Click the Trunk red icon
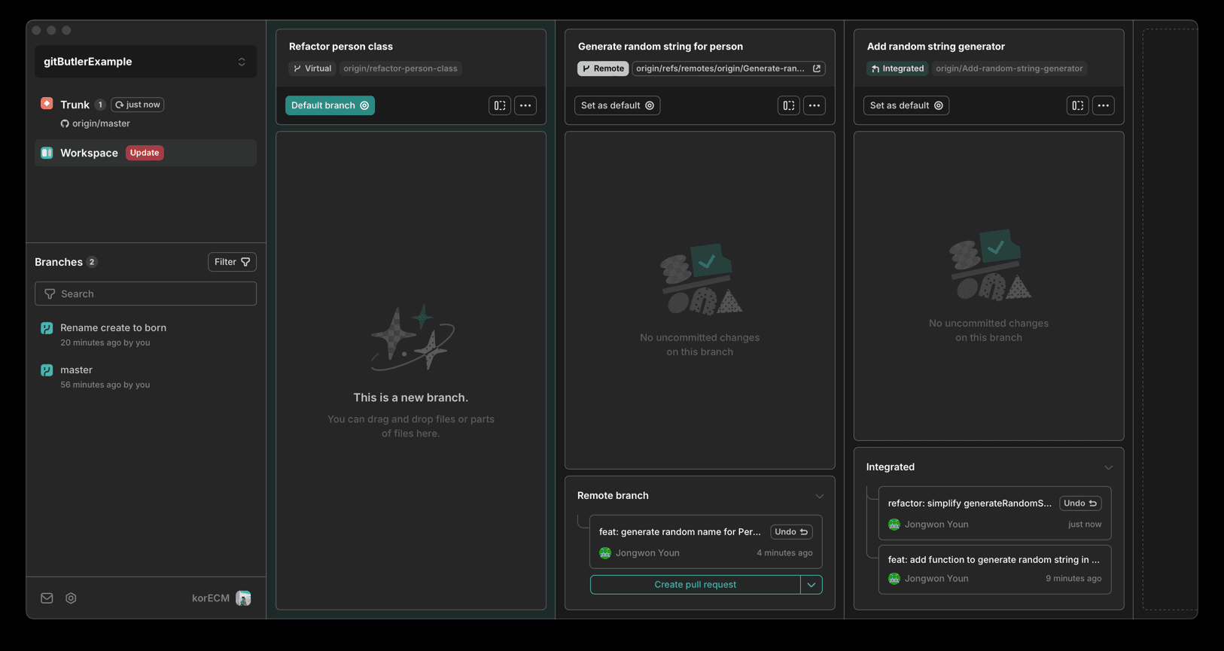Image resolution: width=1224 pixels, height=651 pixels. [x=47, y=104]
